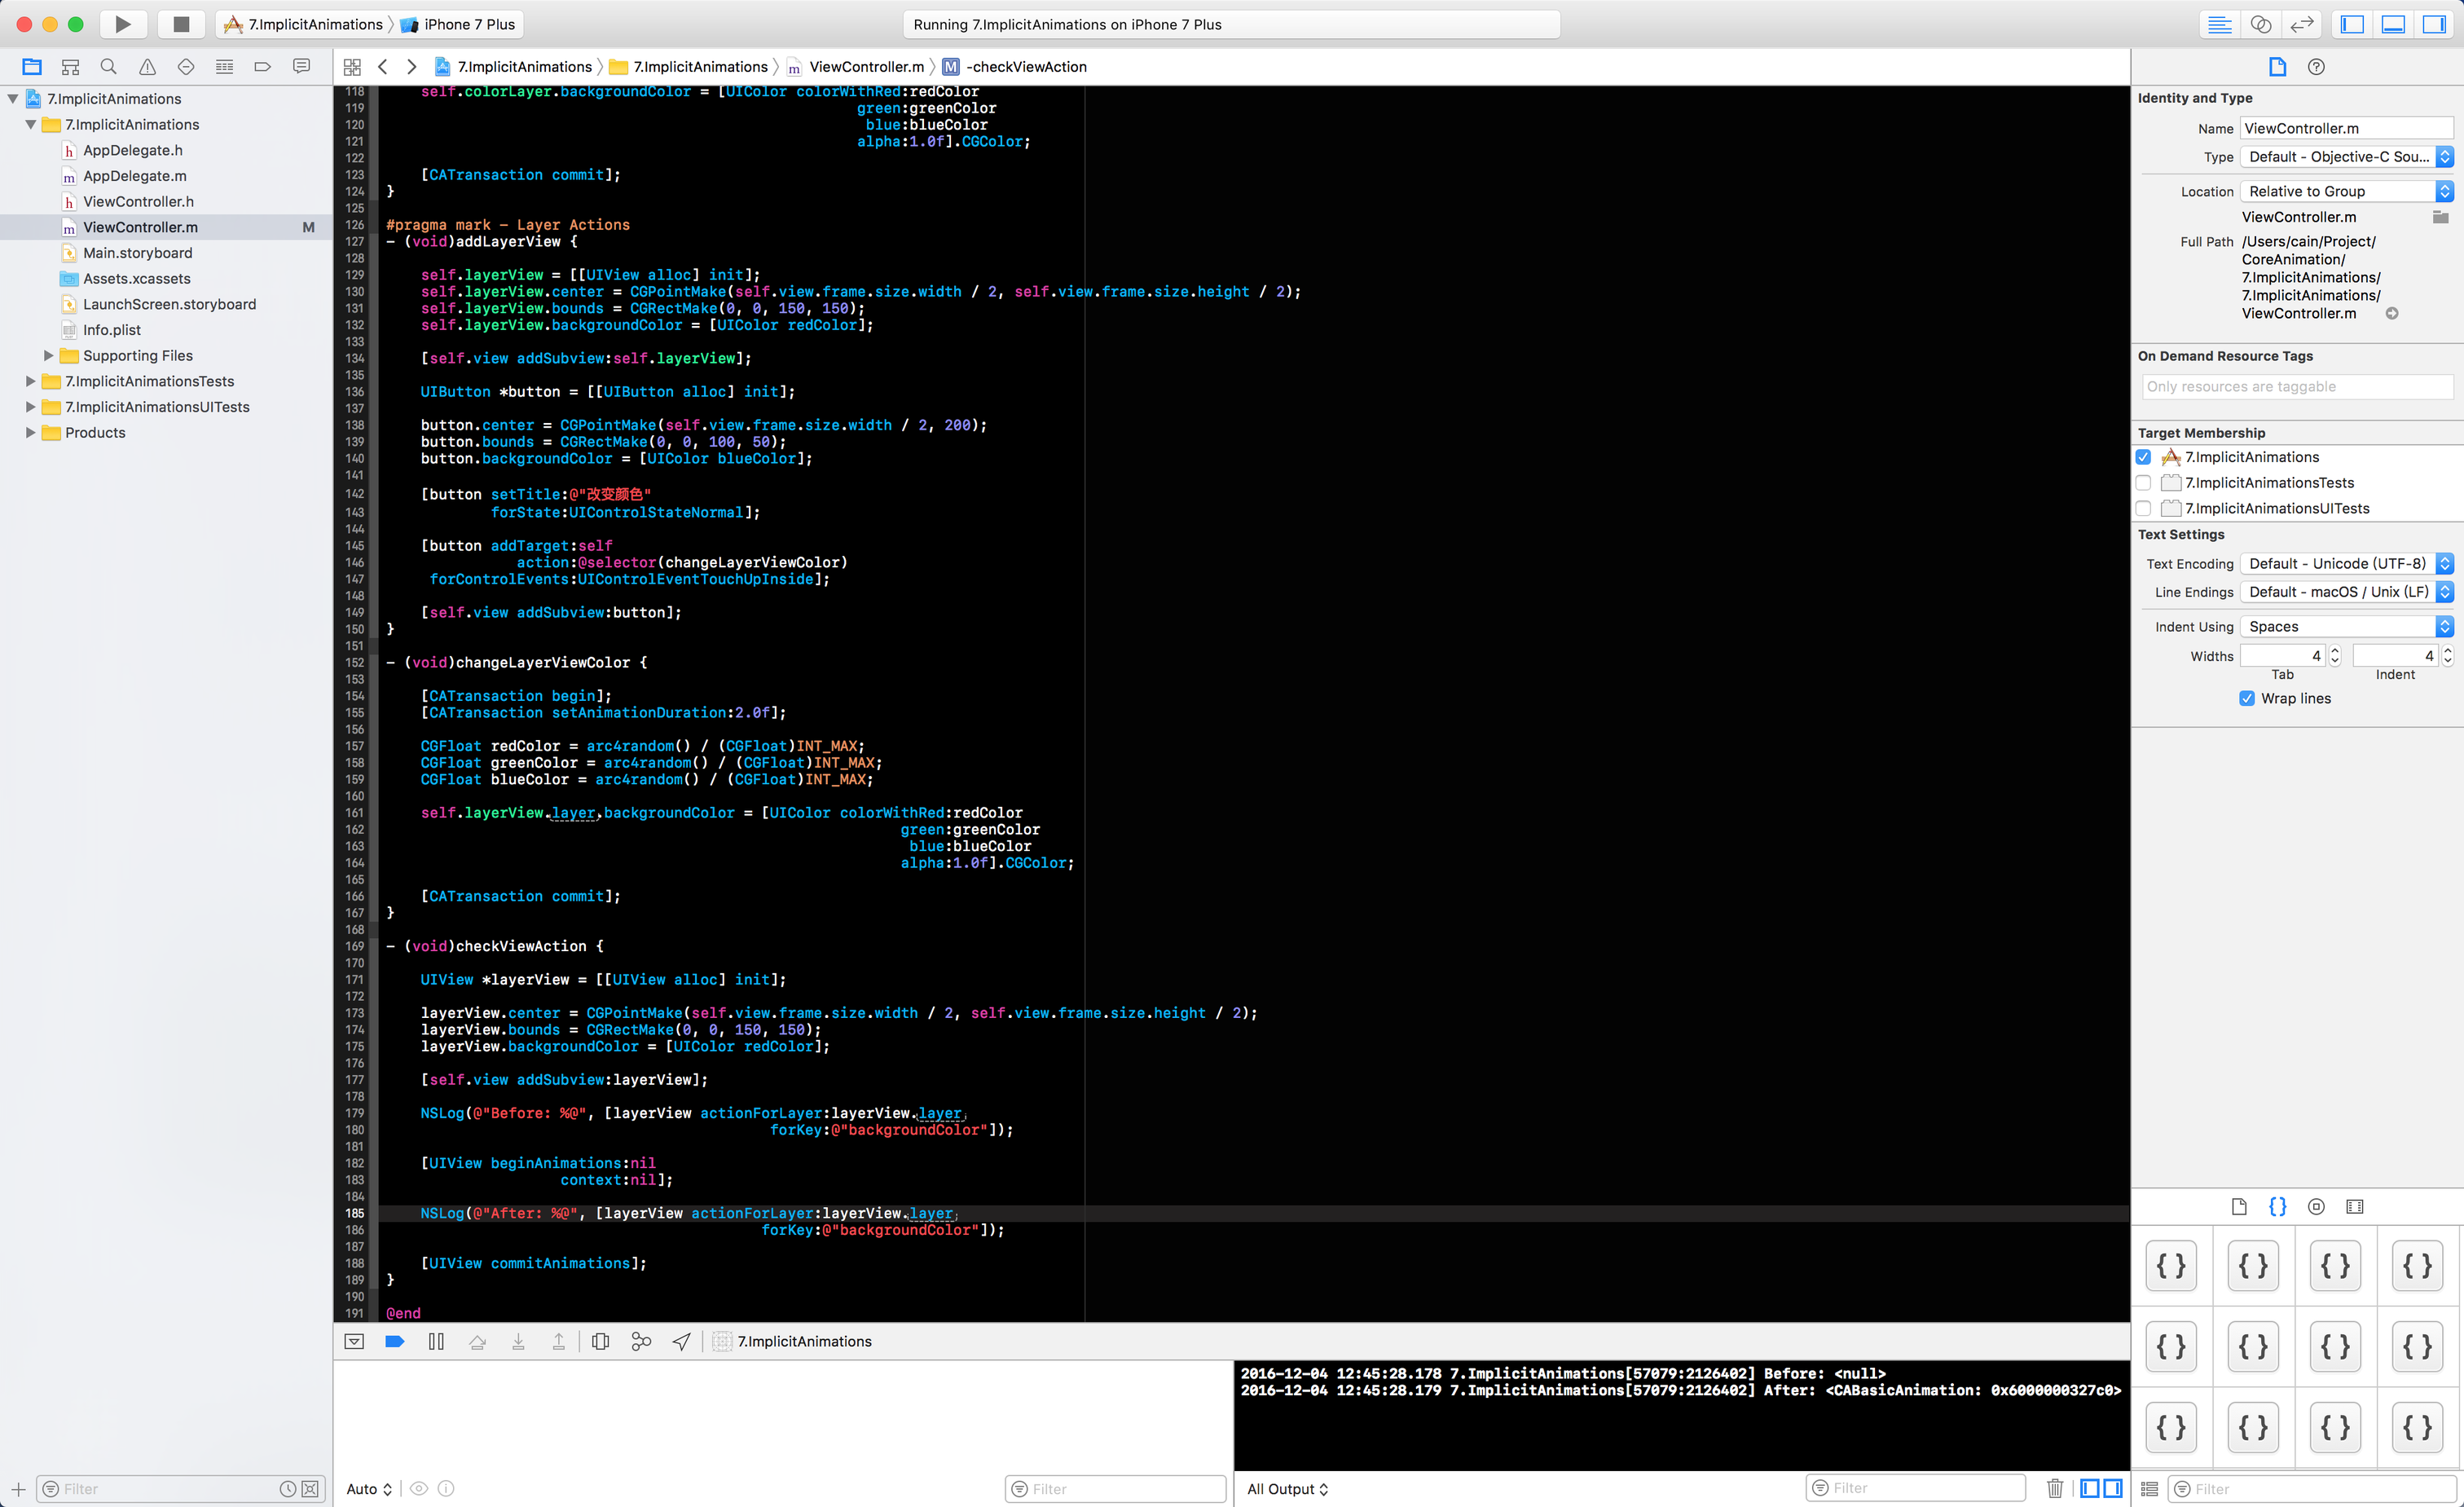Click the -checkViewAction breadcrumb item
The image size is (2464, 1507).
click(1026, 67)
